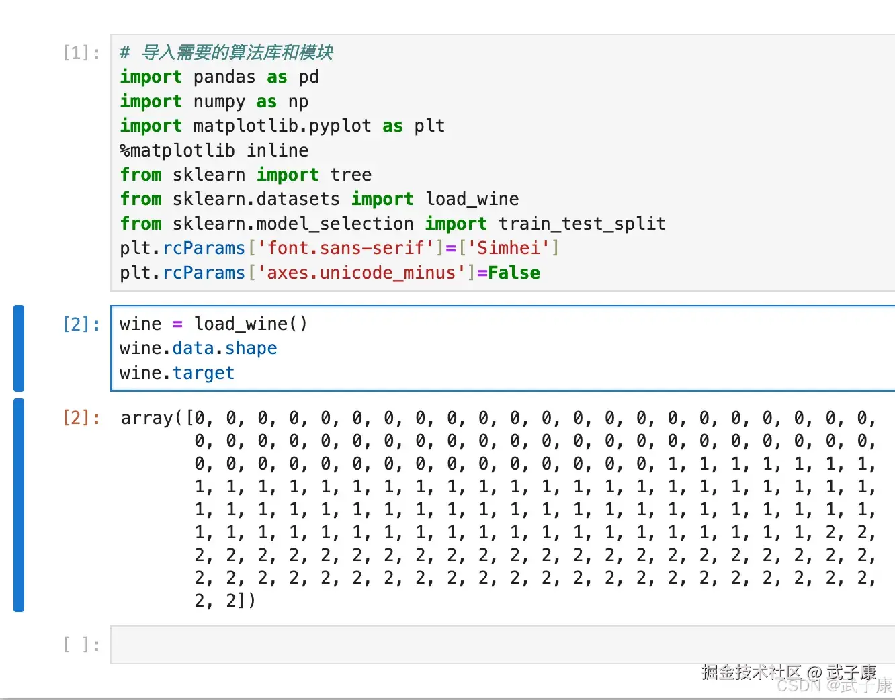Click the plt.rcParams Simhei font line
Viewport: 895px width, 700px height.
point(339,248)
